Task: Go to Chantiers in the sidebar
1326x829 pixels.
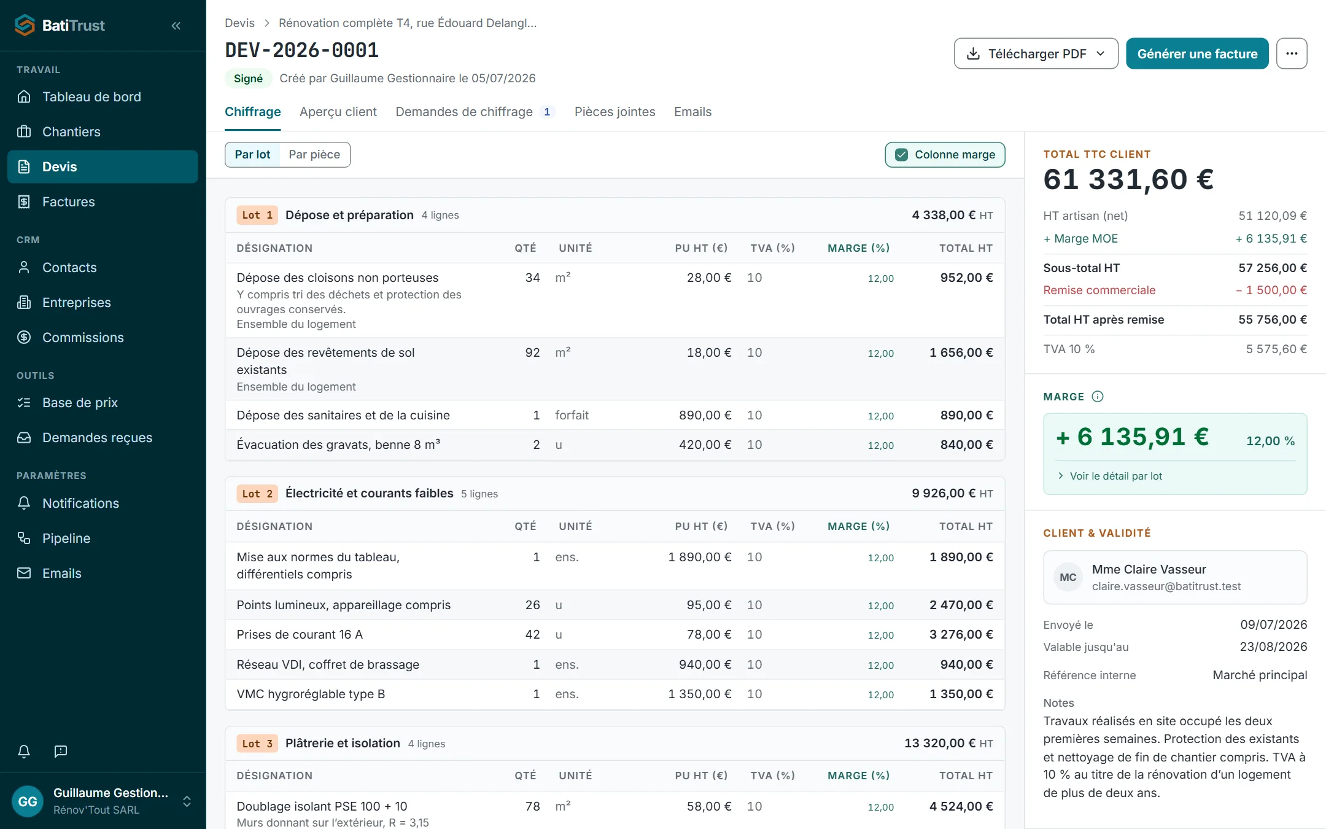Action: [x=103, y=132]
